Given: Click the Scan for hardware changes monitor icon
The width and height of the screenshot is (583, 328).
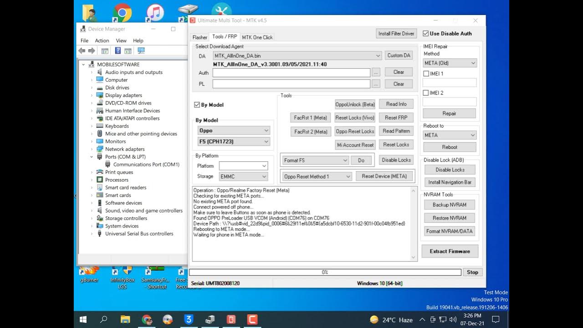Looking at the screenshot, I should 141,51.
